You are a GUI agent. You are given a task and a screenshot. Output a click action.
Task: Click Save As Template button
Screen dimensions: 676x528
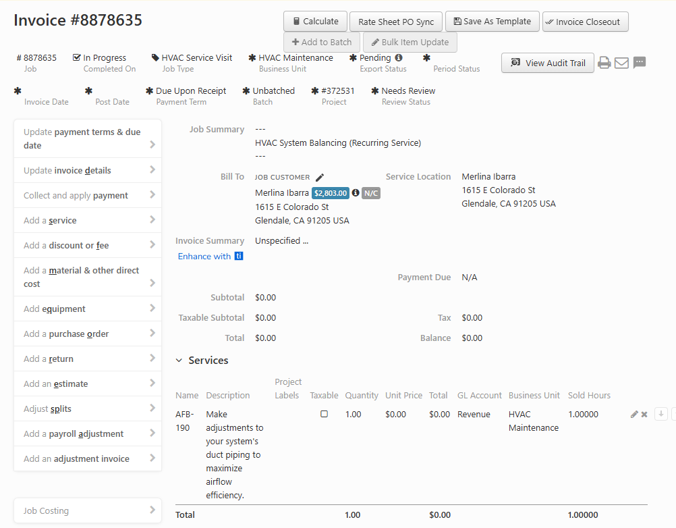(x=492, y=22)
